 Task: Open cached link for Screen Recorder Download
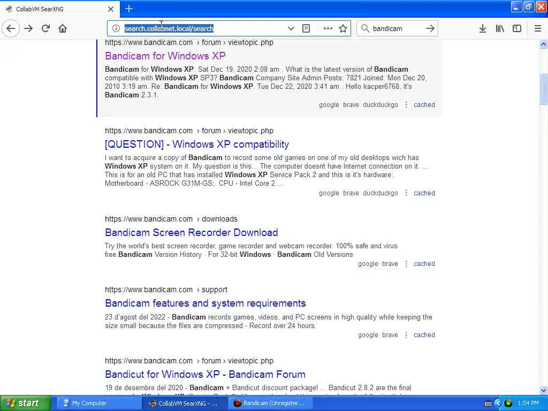click(424, 264)
